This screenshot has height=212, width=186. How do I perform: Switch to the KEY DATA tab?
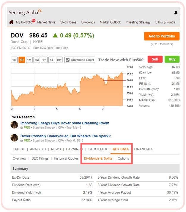(x=121, y=149)
